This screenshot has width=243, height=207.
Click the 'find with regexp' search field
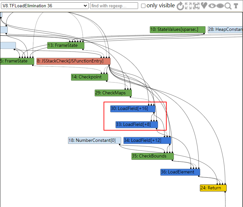[114, 6]
